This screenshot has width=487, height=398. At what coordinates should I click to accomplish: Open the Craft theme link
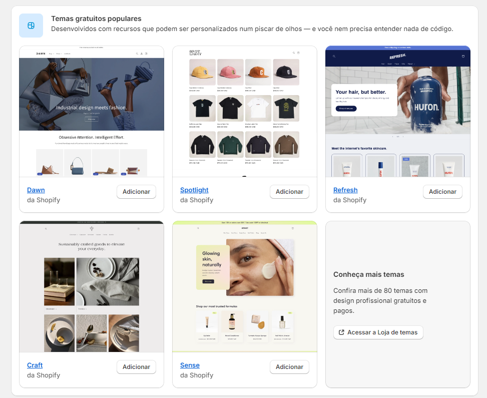(35, 365)
